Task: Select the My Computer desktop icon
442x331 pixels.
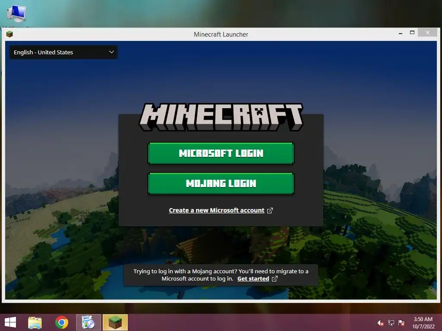Action: point(16,13)
